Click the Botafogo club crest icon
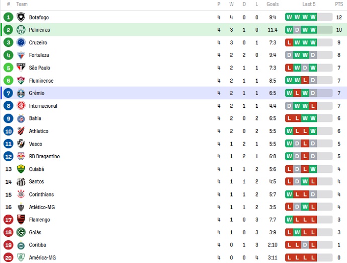Screen dimensions: 347x263 21,17
